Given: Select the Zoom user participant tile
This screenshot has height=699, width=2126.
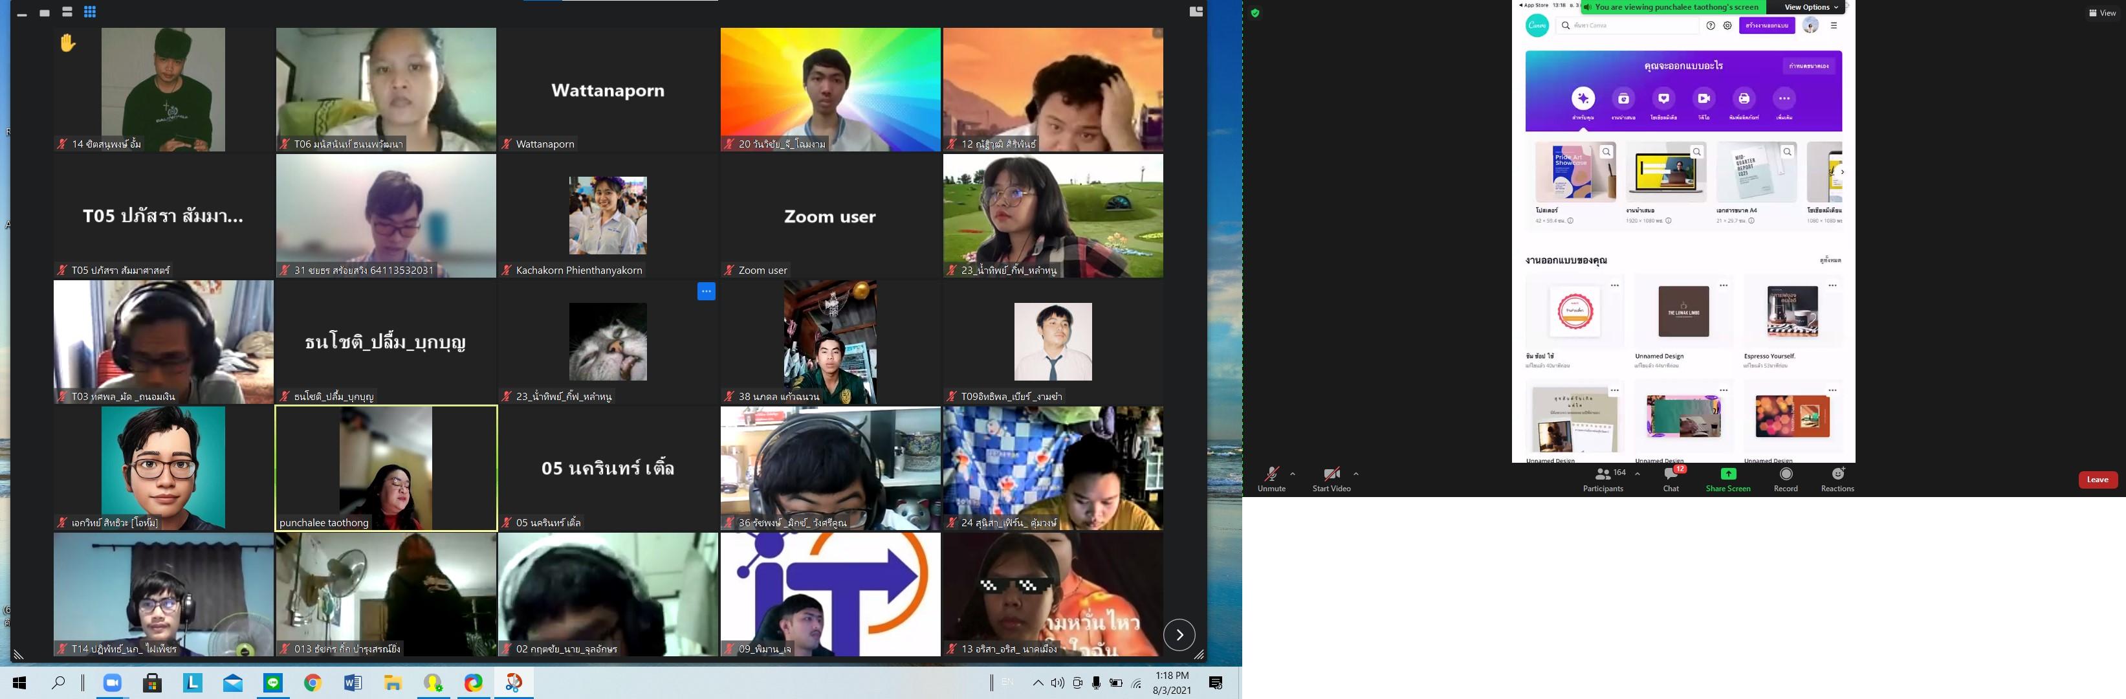Looking at the screenshot, I should [830, 216].
